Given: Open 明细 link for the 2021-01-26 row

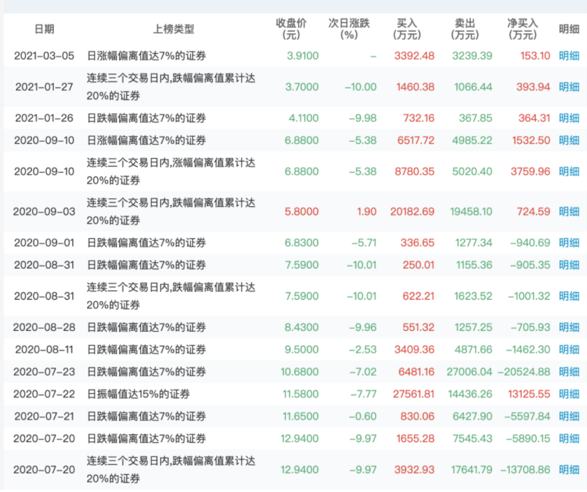Looking at the screenshot, I should (x=569, y=118).
